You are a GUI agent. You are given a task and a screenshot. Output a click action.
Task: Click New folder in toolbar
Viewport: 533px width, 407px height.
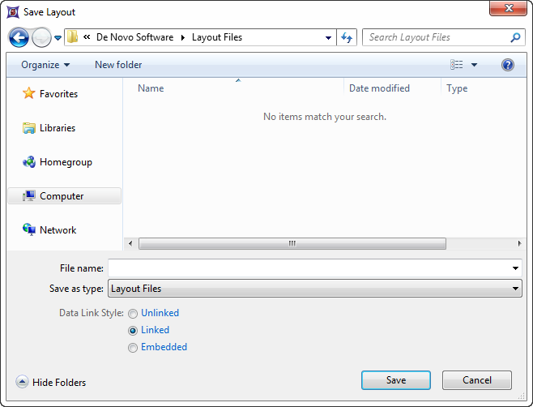118,65
